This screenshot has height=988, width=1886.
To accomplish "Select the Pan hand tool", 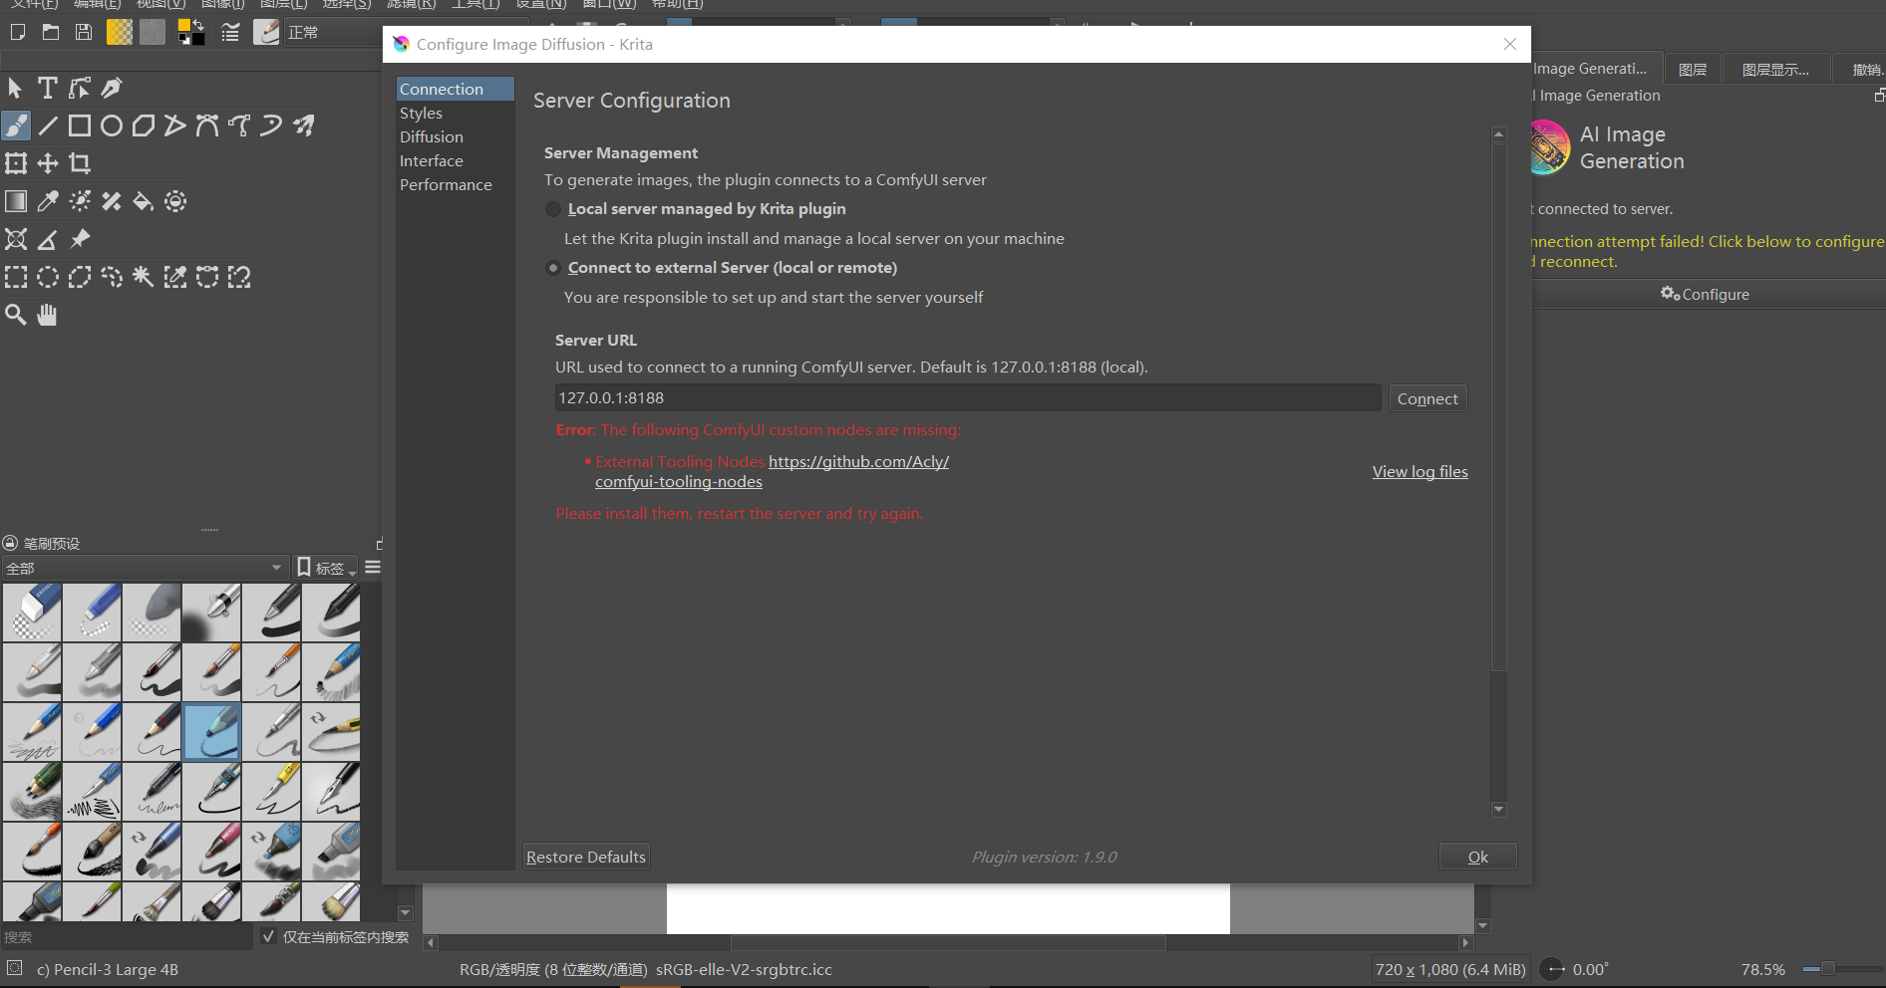I will point(48,315).
